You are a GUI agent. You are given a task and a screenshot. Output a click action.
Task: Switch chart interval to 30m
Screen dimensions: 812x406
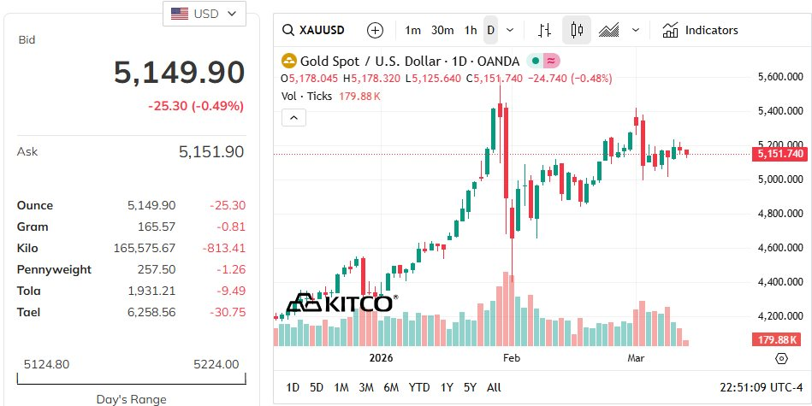[442, 30]
